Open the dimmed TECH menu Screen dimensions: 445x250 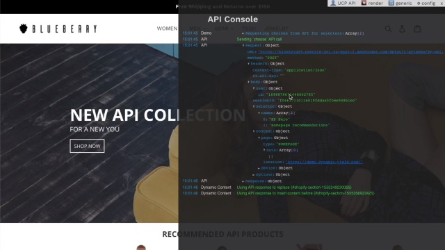point(249,28)
